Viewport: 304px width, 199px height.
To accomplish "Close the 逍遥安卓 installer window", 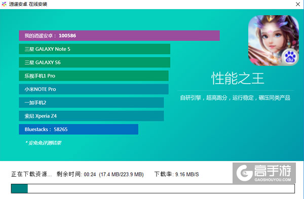I will [298, 4].
